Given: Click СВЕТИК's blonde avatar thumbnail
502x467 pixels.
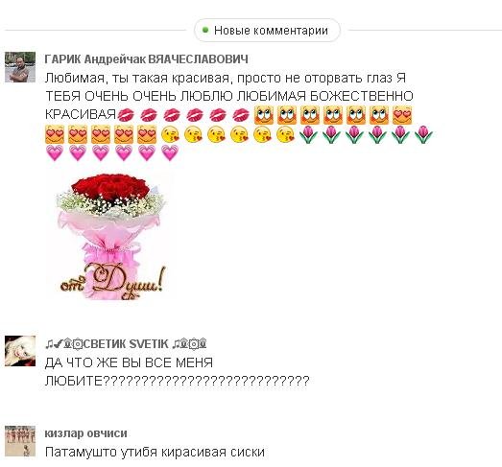Looking at the screenshot, I should 20,351.
